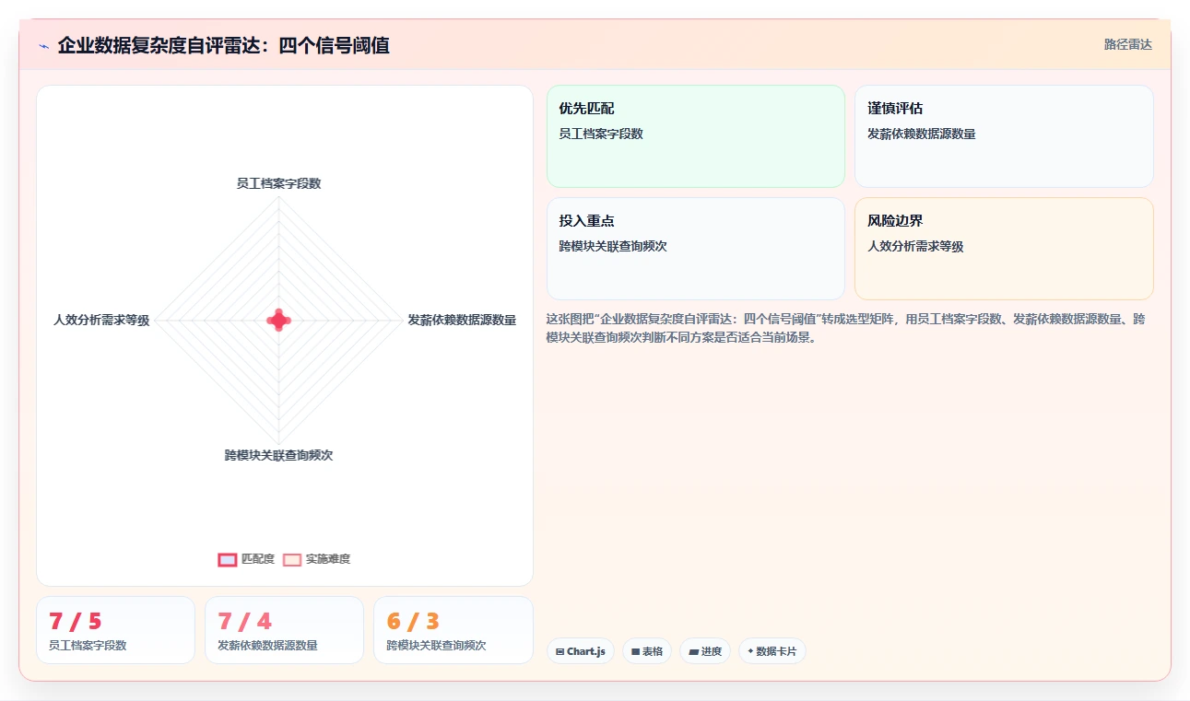Screen dimensions: 1190x701
Task: Click the red data point at radar center
Action: point(278,320)
